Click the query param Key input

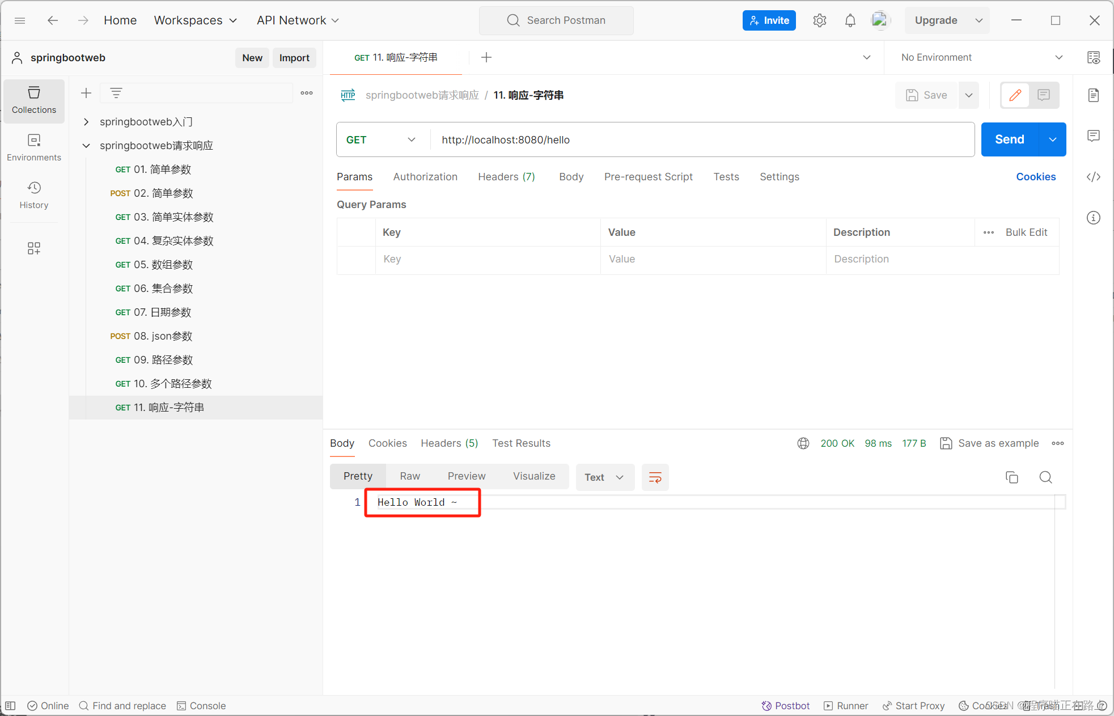pos(488,259)
